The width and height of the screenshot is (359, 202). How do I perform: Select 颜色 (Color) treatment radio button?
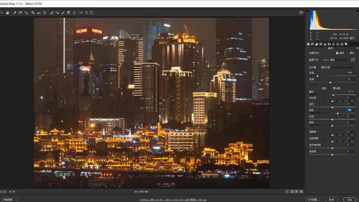coord(337,53)
